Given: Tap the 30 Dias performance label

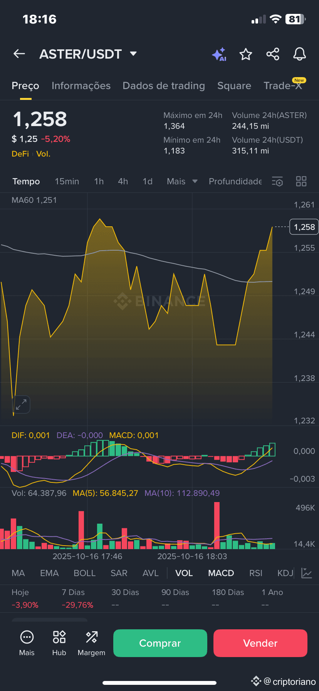Looking at the screenshot, I should point(125,592).
